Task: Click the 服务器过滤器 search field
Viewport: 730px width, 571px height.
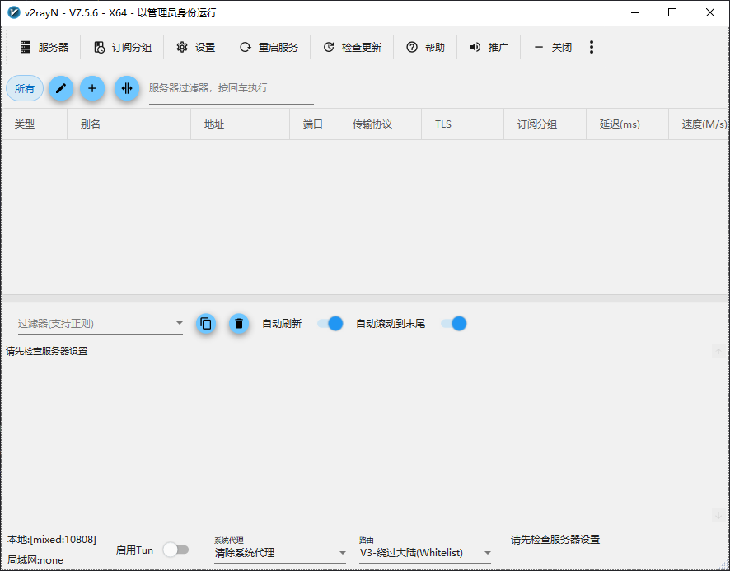Action: 231,88
